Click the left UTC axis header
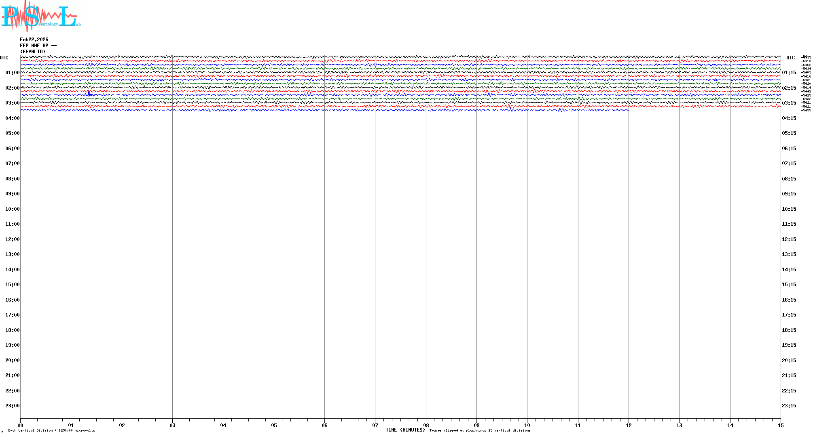The width and height of the screenshot is (813, 436). (x=4, y=58)
